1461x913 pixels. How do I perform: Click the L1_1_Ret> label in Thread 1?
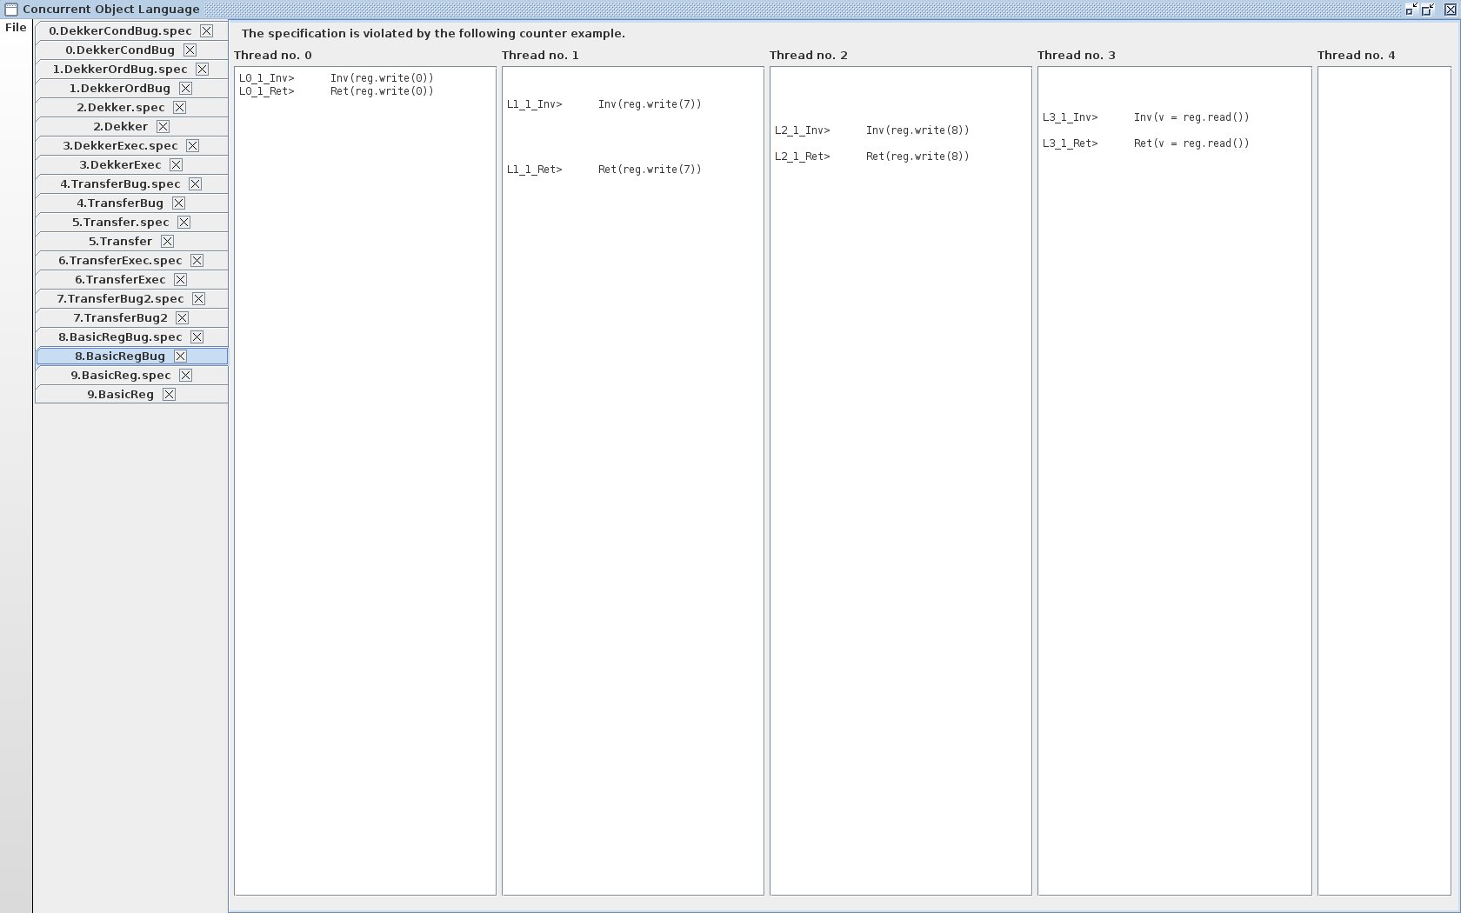pos(535,170)
